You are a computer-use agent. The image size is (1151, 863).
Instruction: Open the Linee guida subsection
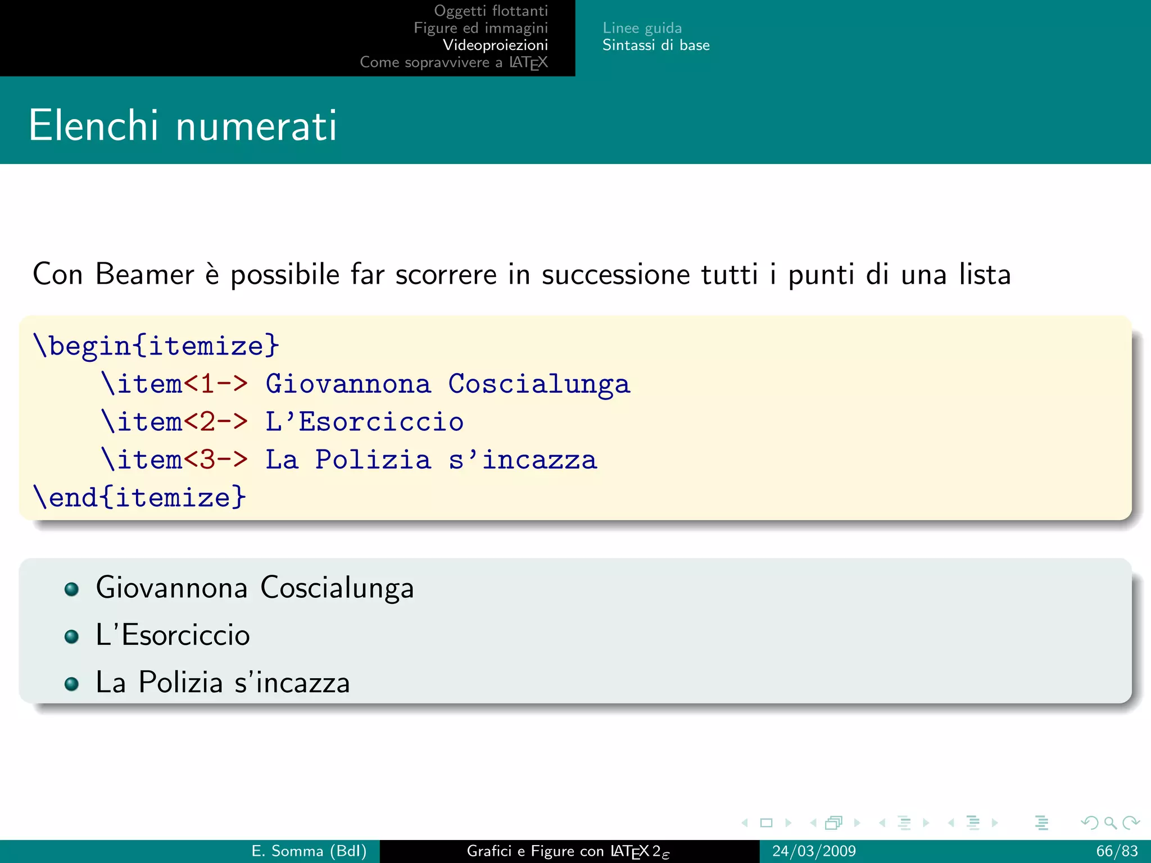click(x=642, y=28)
